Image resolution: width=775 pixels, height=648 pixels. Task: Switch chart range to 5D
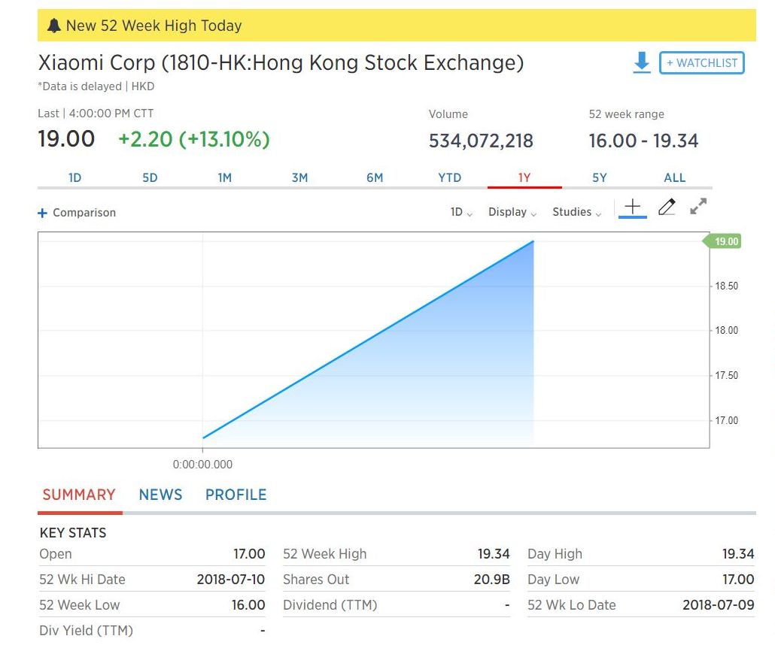(150, 177)
